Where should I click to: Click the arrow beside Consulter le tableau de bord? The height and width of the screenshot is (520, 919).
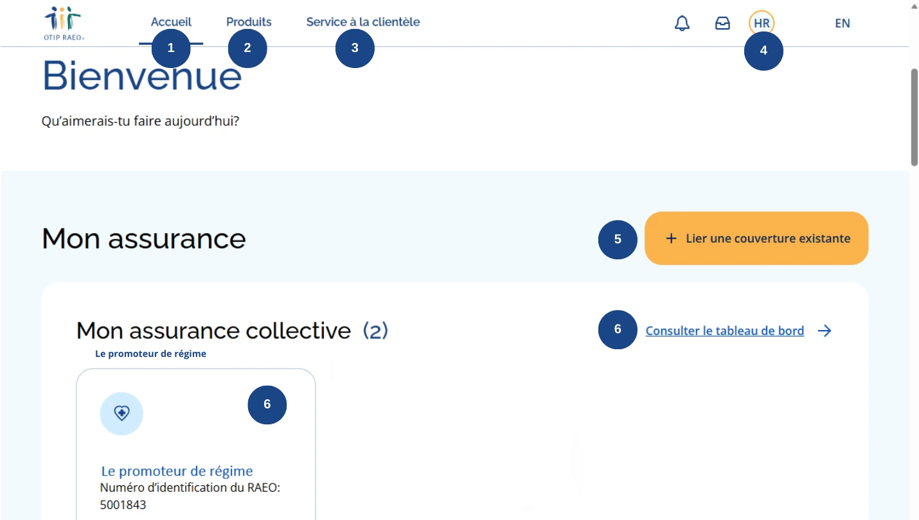click(x=825, y=331)
